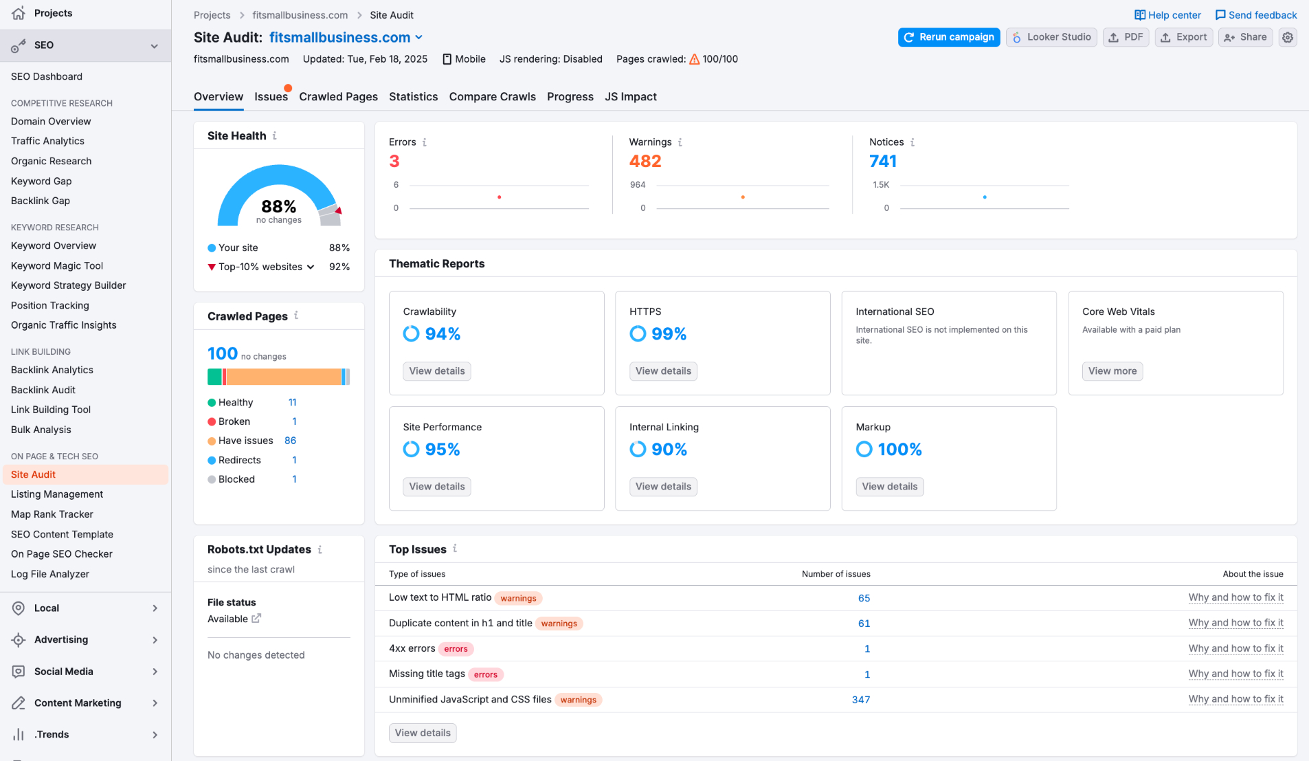Open settings gear icon in Site Audit header
This screenshot has height=761, width=1309.
1288,37
